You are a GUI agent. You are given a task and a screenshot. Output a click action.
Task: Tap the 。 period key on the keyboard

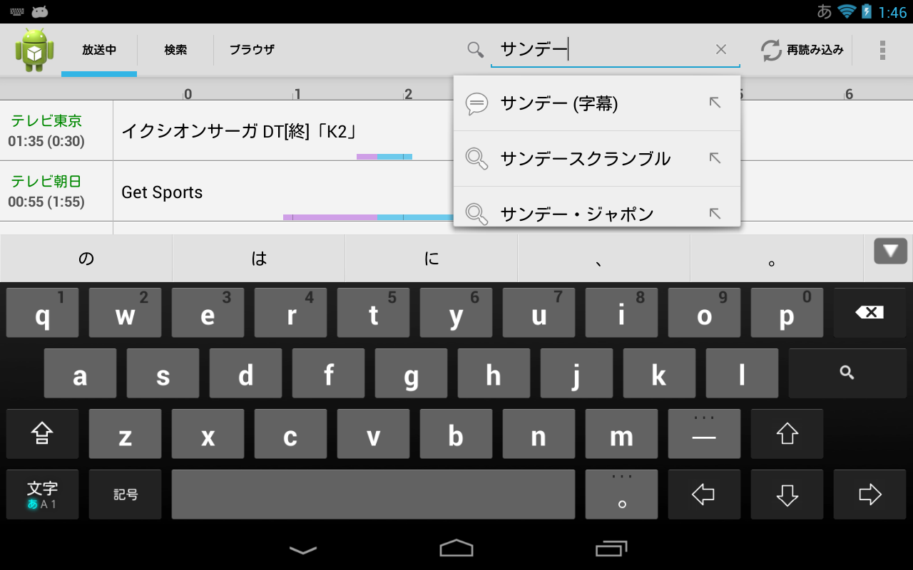coord(621,494)
